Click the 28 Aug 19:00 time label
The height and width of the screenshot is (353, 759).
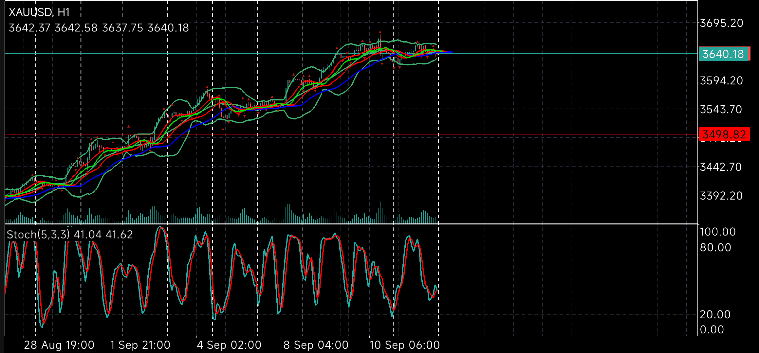click(59, 345)
